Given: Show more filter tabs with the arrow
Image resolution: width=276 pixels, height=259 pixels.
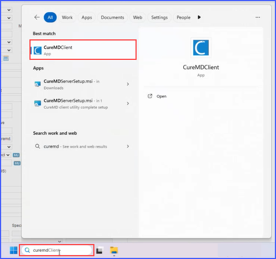Looking at the screenshot, I should [x=199, y=17].
